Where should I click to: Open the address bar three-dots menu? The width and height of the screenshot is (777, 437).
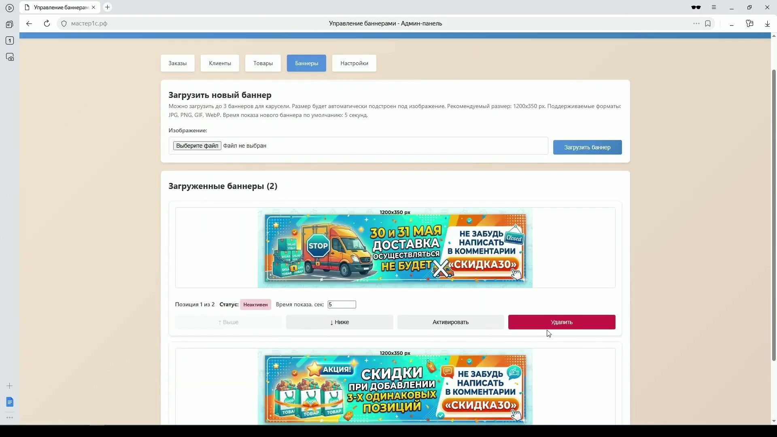[696, 23]
